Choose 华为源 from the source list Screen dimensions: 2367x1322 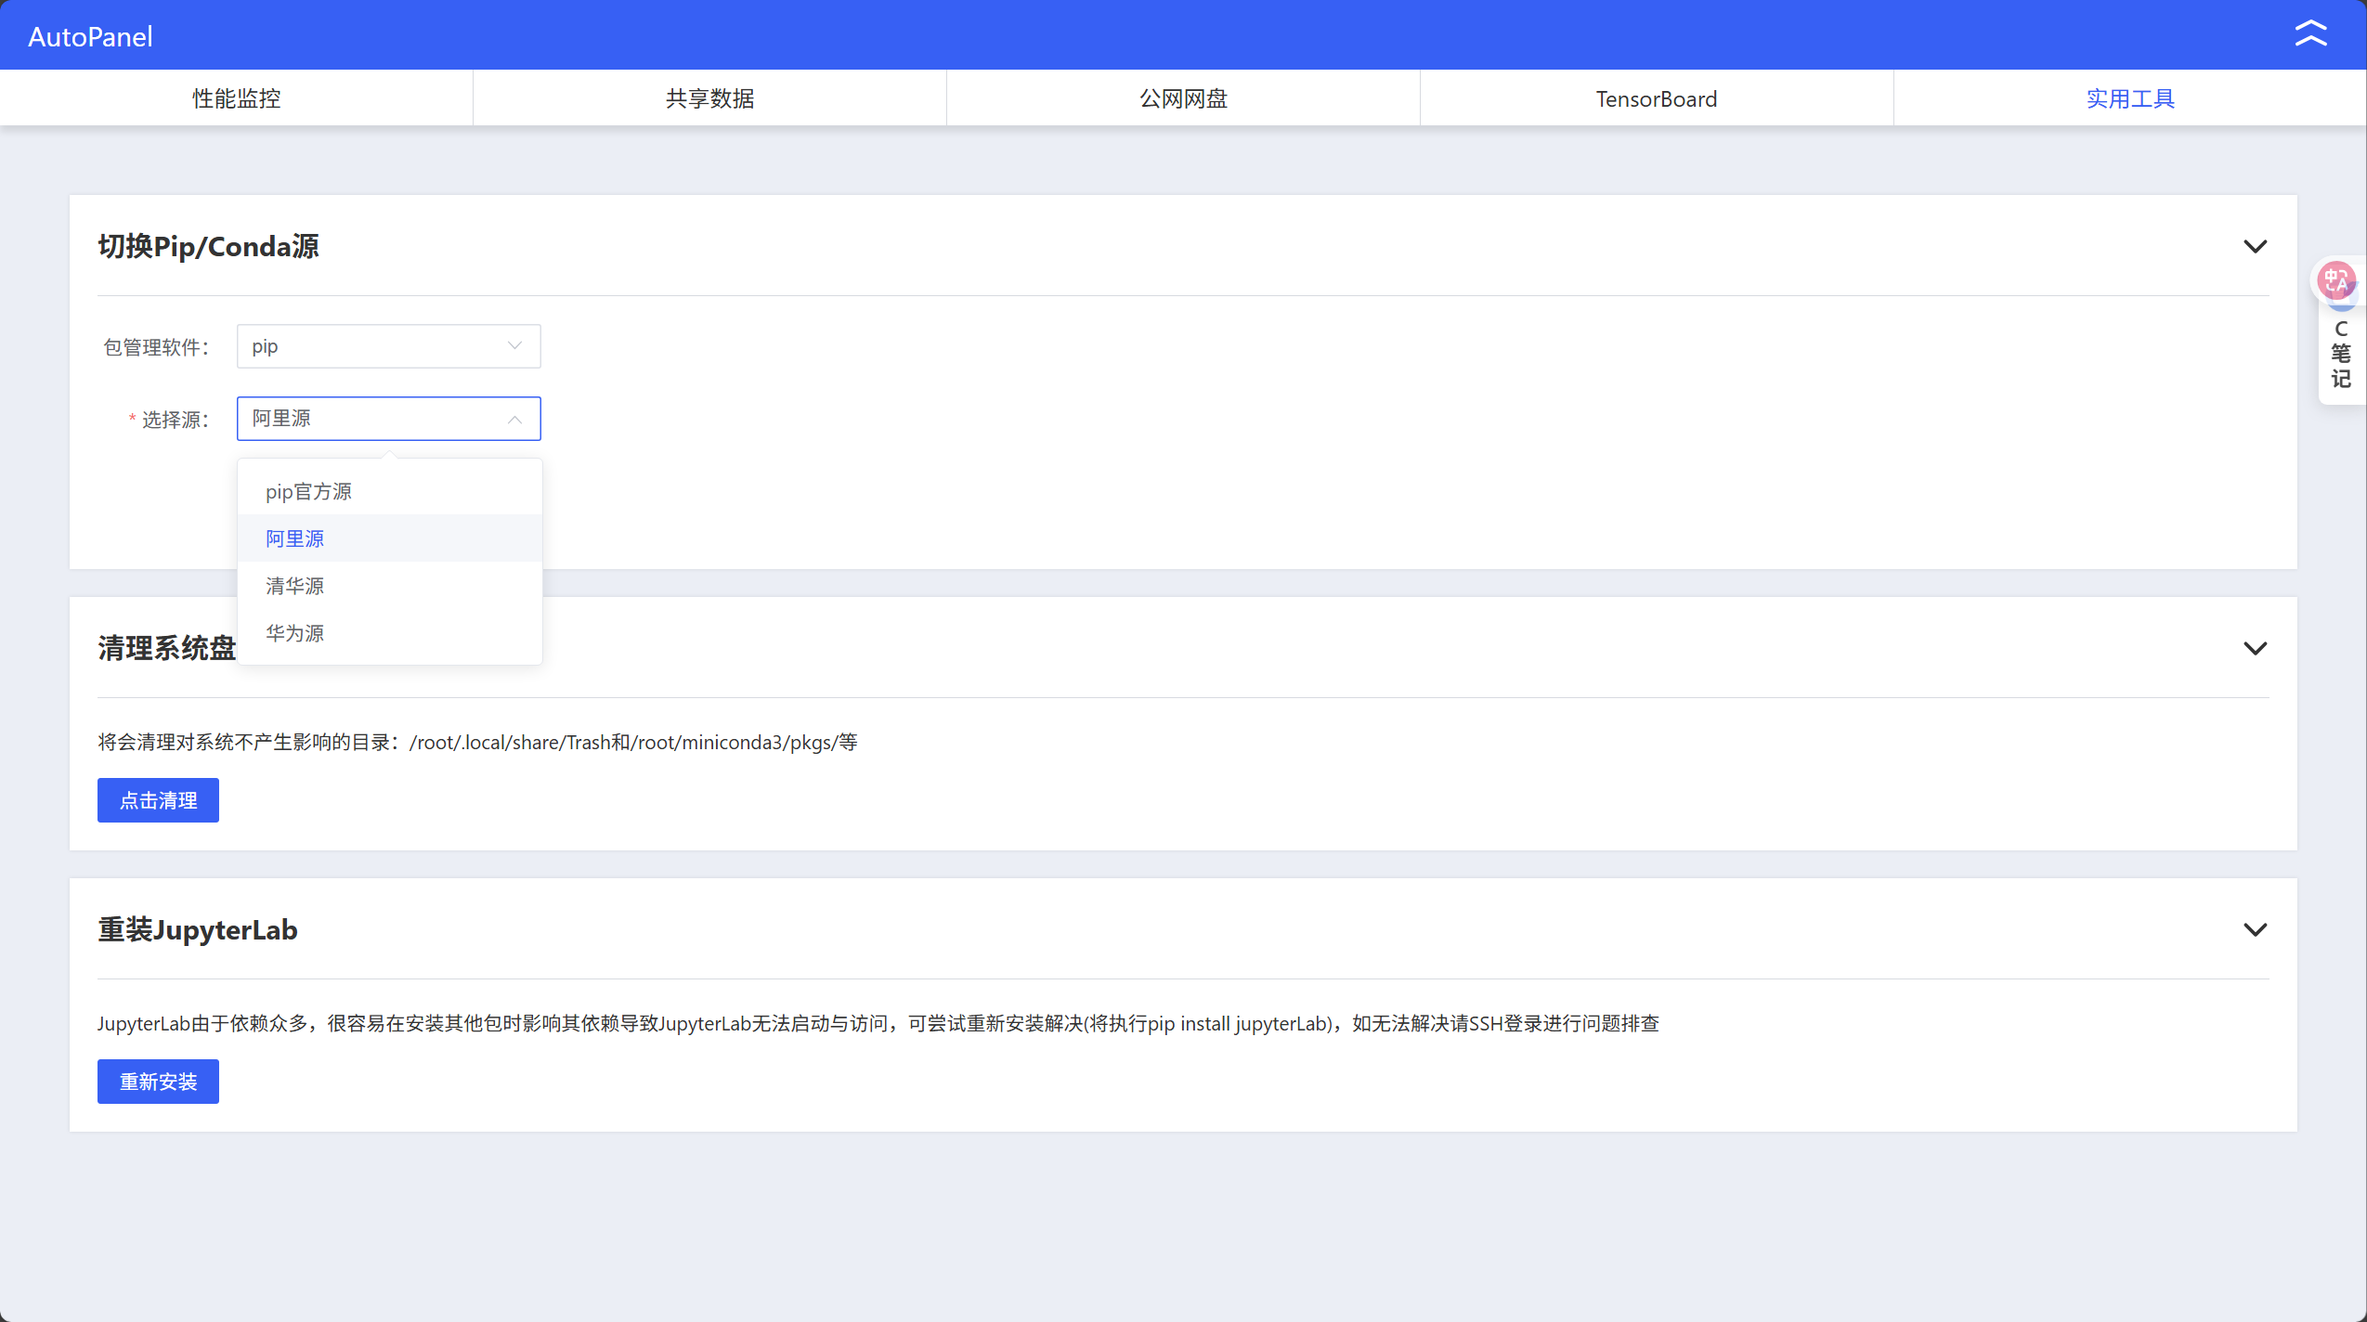389,633
